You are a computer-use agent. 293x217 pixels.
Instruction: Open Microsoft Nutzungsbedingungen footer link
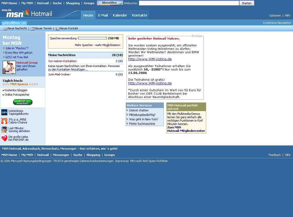(x=31, y=161)
